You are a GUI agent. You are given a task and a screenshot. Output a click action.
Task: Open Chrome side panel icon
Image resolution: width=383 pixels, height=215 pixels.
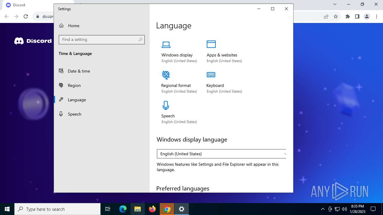[357, 17]
